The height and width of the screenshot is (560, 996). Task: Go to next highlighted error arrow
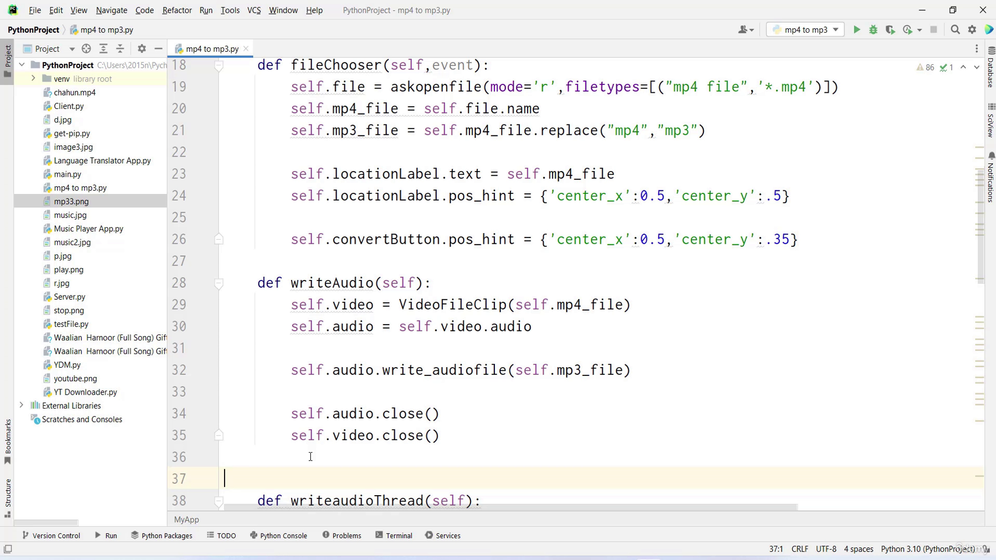(977, 67)
